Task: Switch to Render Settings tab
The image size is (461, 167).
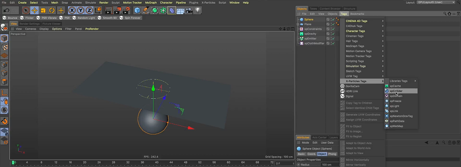Action: click(29, 24)
